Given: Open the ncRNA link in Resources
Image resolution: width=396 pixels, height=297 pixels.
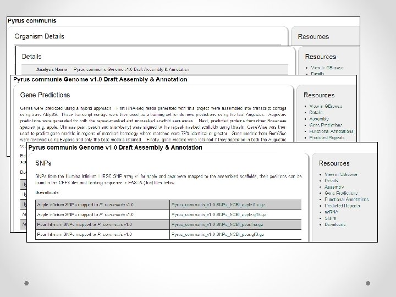Looking at the screenshot, I should point(331,212).
